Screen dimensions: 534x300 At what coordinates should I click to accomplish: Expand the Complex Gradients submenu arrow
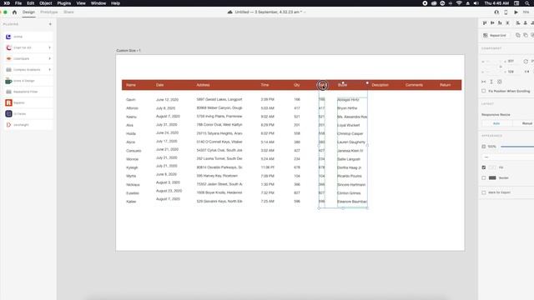[50, 70]
